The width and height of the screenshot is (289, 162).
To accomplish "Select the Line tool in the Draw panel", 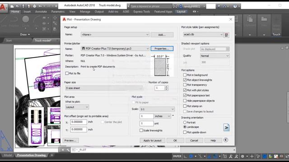I will point(4,21).
